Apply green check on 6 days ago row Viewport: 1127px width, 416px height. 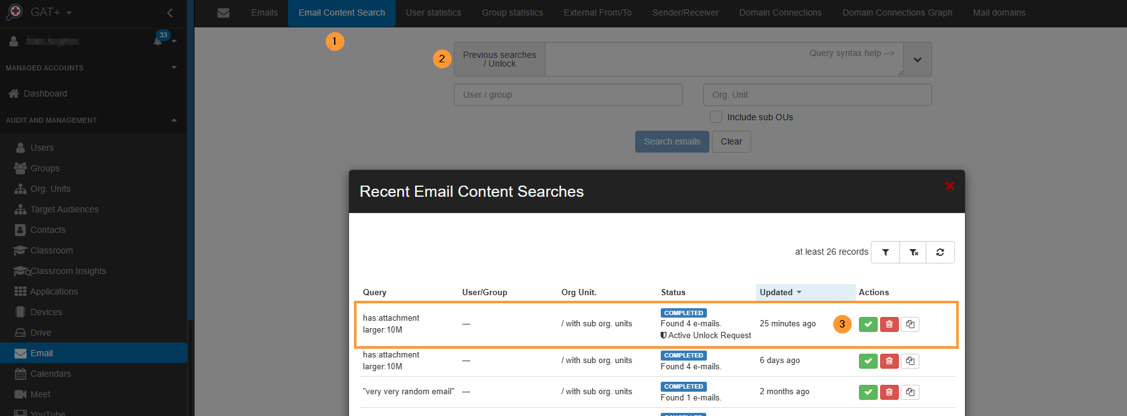pos(868,361)
